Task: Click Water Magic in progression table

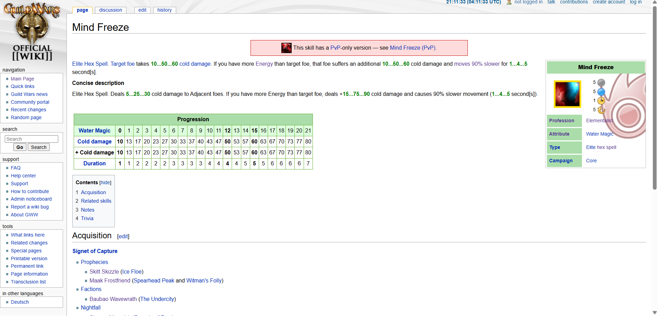Action: click(x=95, y=130)
